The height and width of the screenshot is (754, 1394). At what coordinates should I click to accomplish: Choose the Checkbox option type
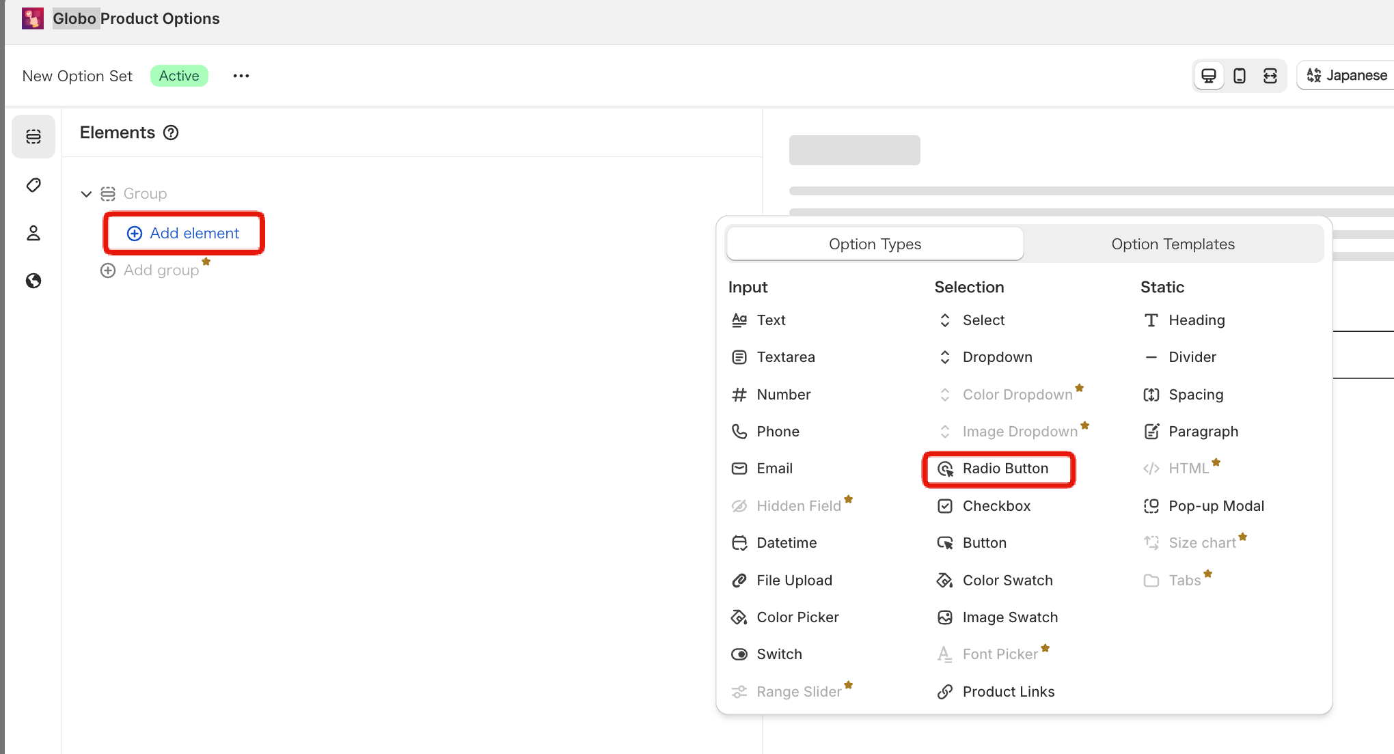(996, 506)
